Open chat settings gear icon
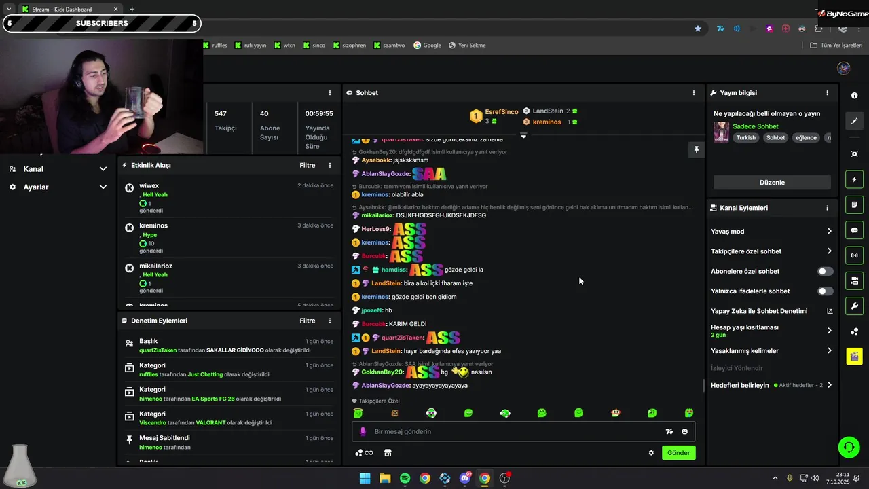This screenshot has height=489, width=869. coord(651,453)
